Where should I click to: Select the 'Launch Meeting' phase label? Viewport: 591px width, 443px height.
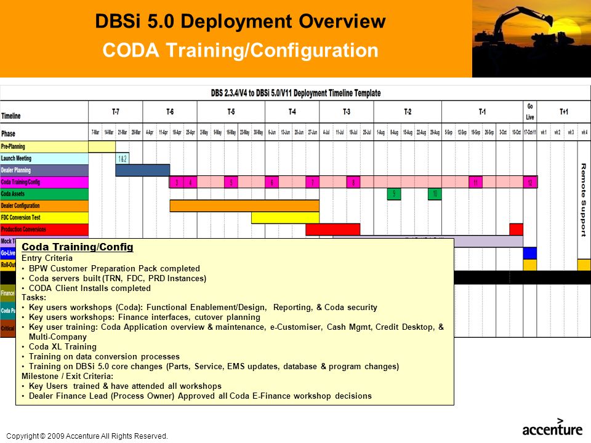coord(44,159)
